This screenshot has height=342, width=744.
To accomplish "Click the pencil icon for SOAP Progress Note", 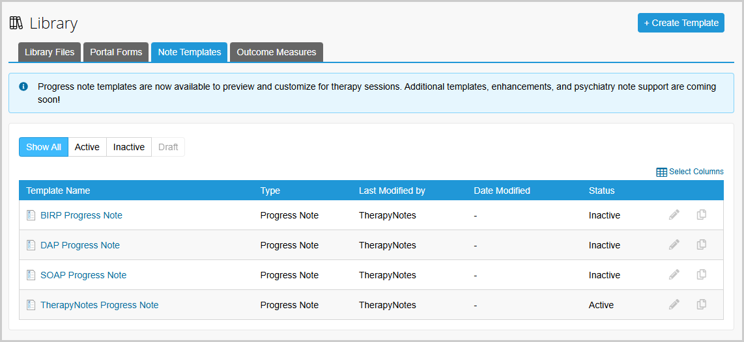I will [674, 274].
